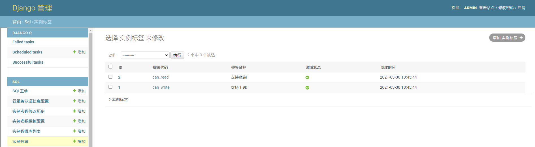Click the sidebar scroll-up arrow
Screen dimensions: 535x147
(x=90, y=30)
